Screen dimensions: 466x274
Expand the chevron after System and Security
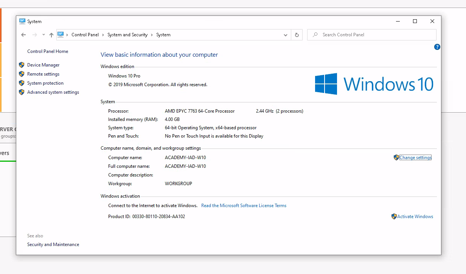(x=152, y=35)
